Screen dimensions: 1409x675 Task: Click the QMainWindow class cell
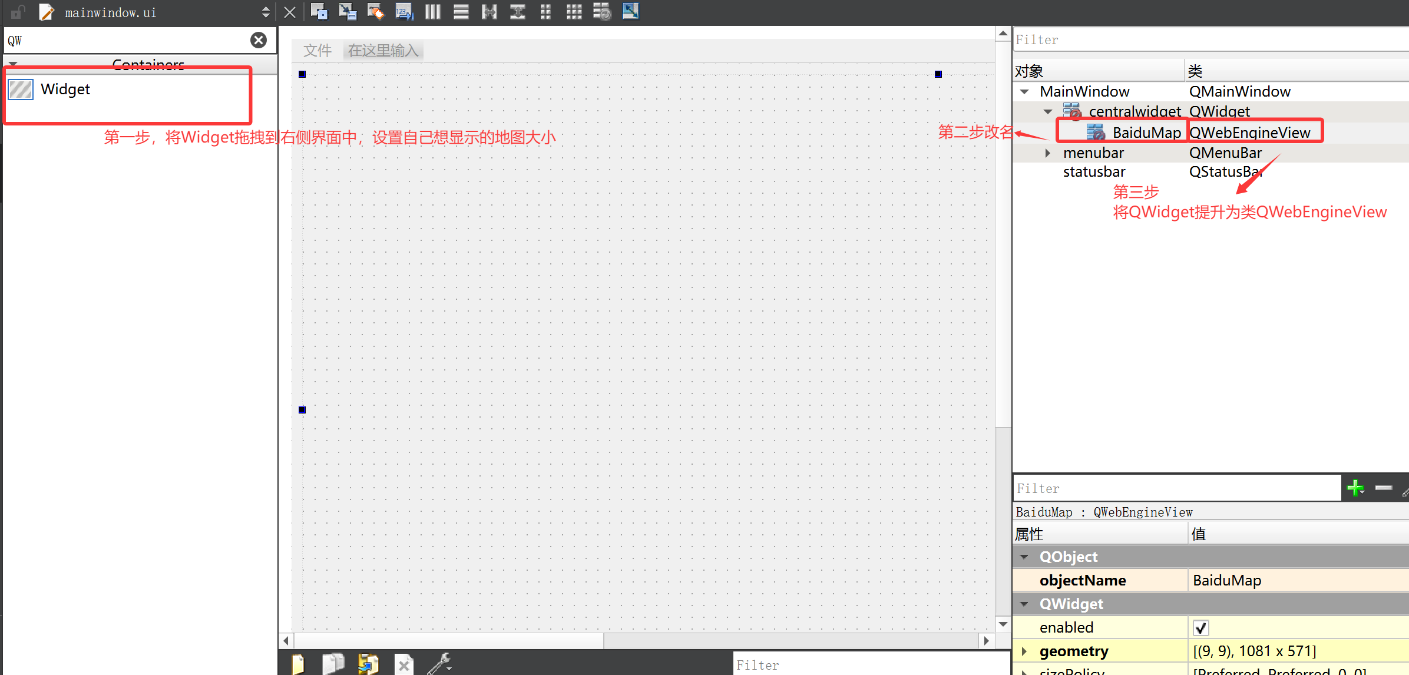(x=1239, y=92)
